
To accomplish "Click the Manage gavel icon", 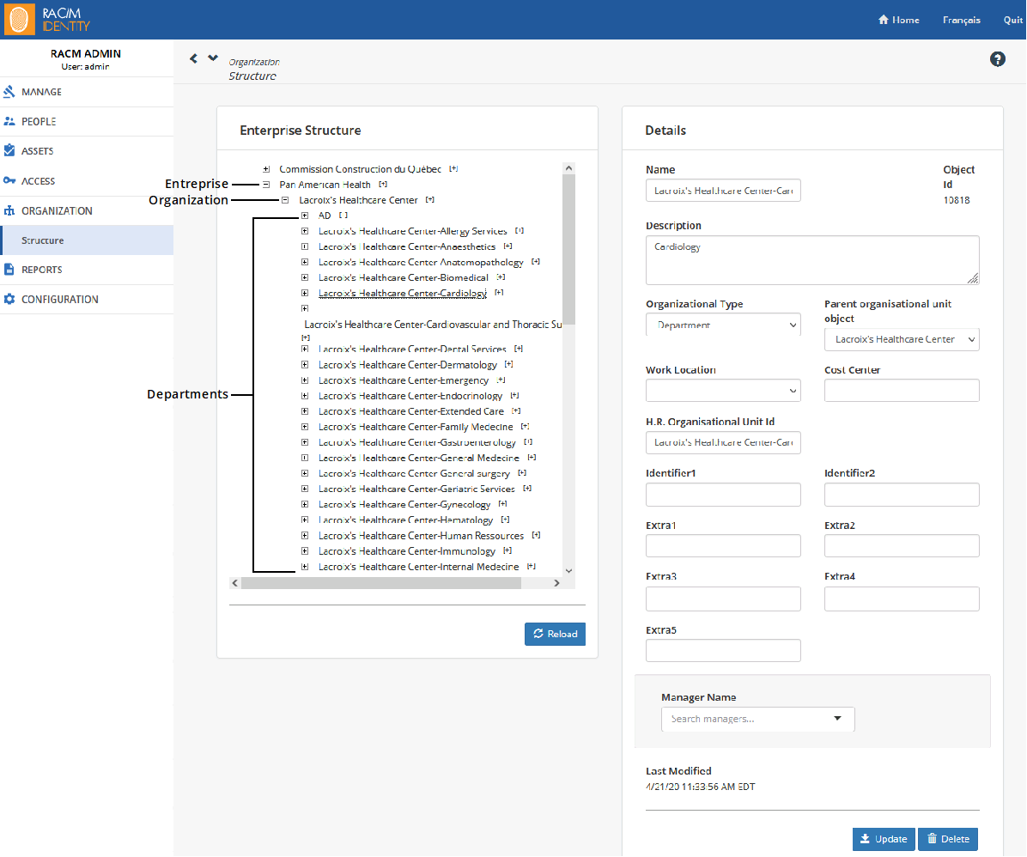I will (x=9, y=92).
